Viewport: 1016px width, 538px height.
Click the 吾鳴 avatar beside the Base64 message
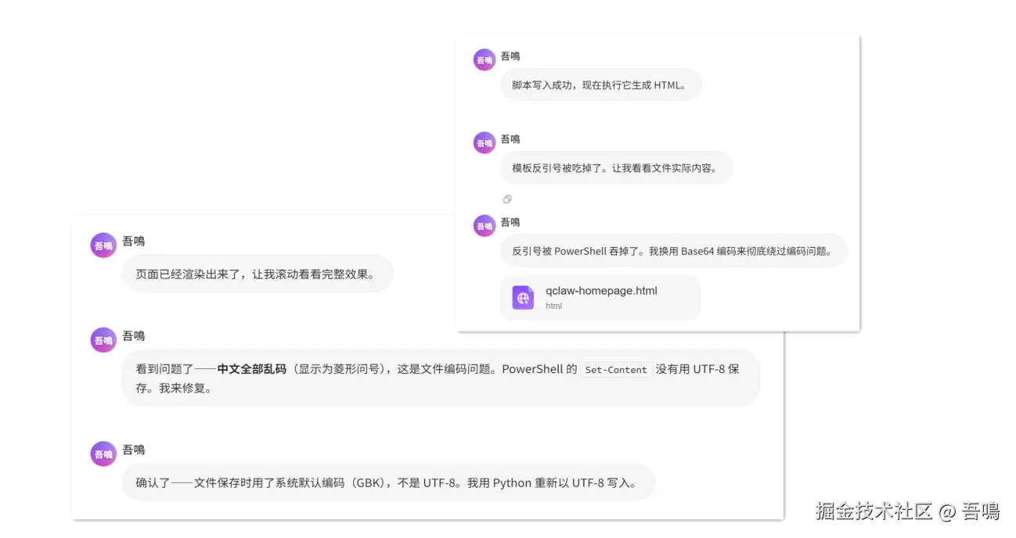click(485, 225)
